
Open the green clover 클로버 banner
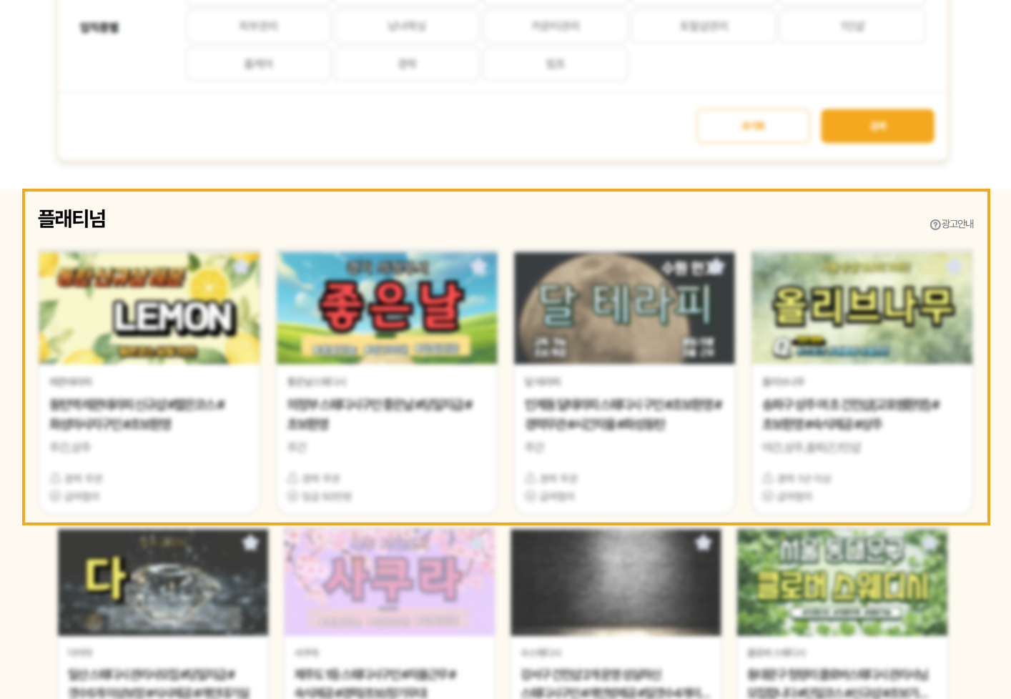(x=842, y=582)
